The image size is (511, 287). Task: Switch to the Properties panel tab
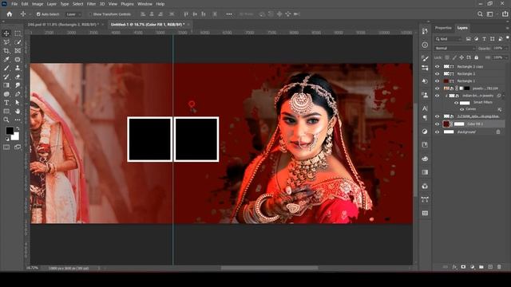click(x=443, y=28)
